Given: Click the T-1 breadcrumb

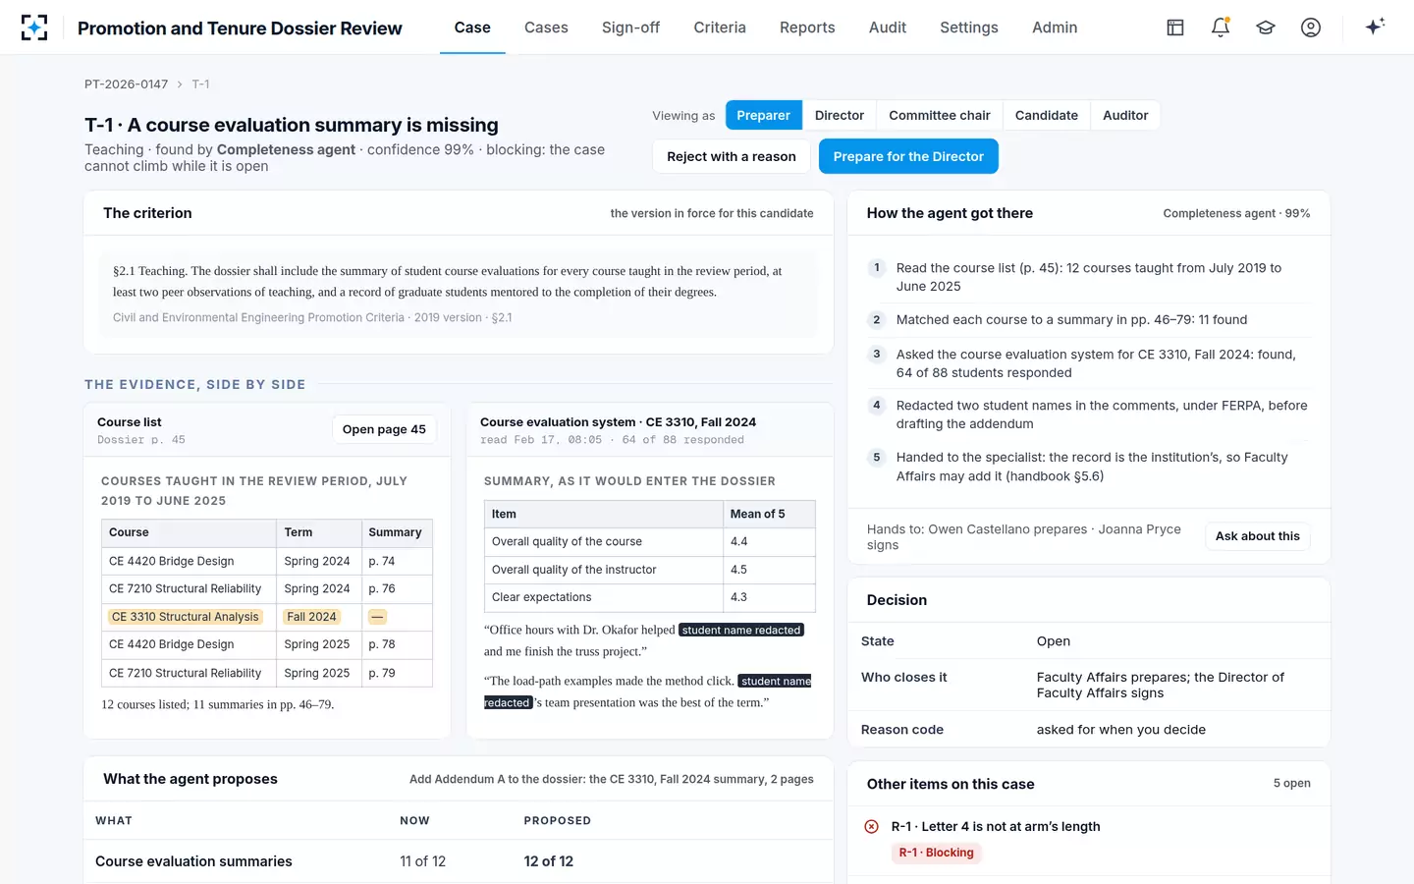Looking at the screenshot, I should tap(200, 84).
